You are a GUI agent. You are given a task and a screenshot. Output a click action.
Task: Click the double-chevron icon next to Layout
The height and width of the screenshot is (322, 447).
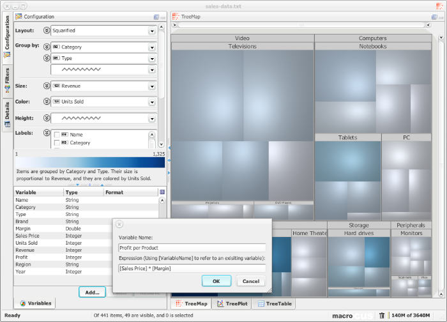pyautogui.click(x=47, y=30)
